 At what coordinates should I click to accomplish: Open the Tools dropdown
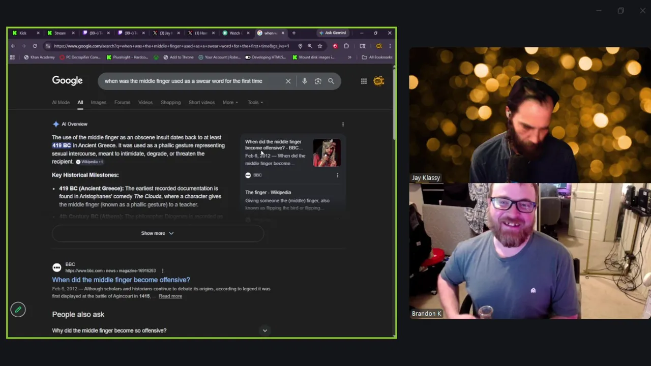coord(255,102)
